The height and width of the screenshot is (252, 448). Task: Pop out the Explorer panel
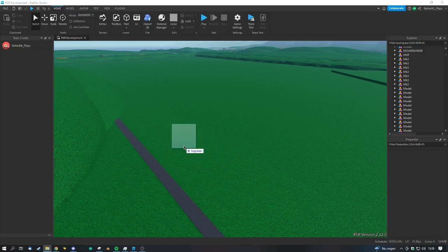click(440, 38)
